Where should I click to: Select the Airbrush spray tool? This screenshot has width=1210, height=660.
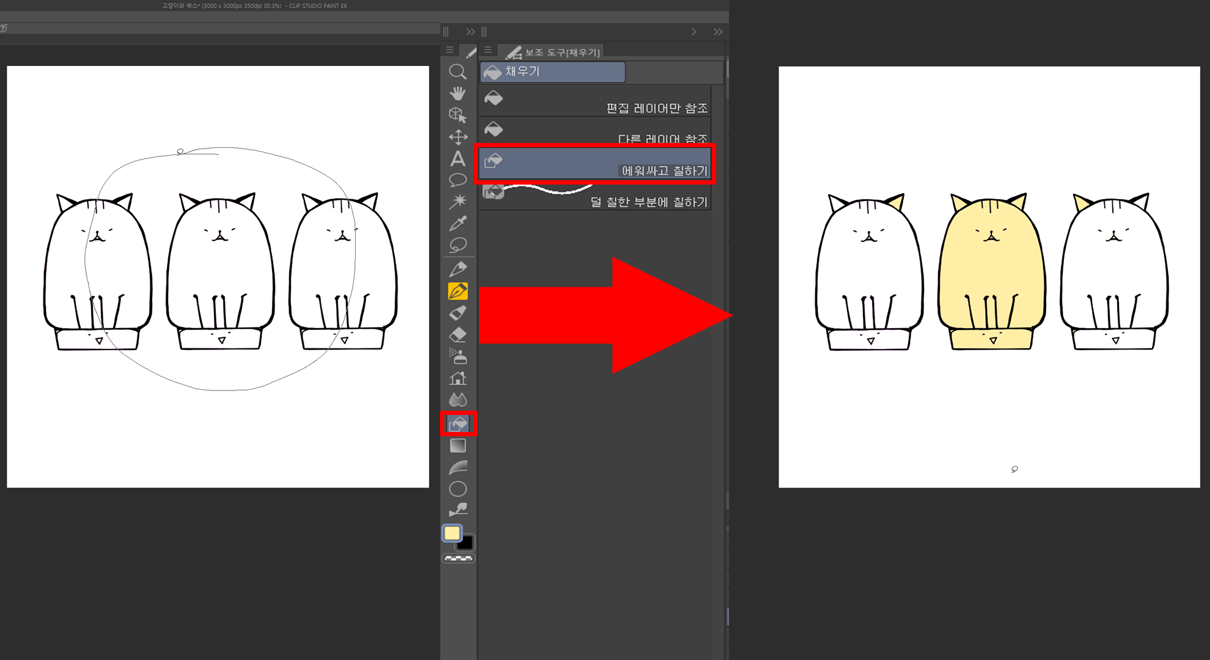tap(457, 356)
